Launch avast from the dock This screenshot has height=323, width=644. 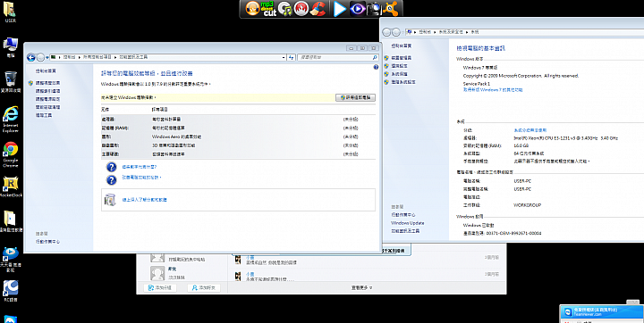pos(390,9)
